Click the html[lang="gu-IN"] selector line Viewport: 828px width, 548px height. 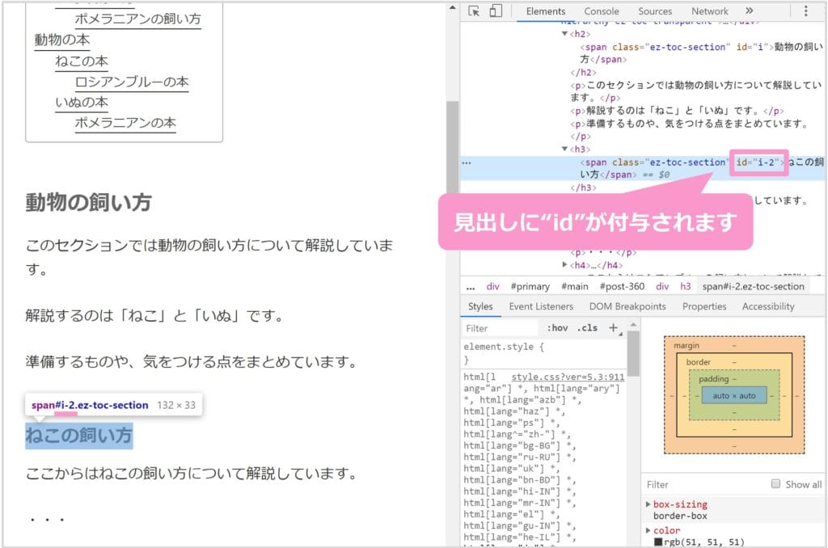(520, 526)
